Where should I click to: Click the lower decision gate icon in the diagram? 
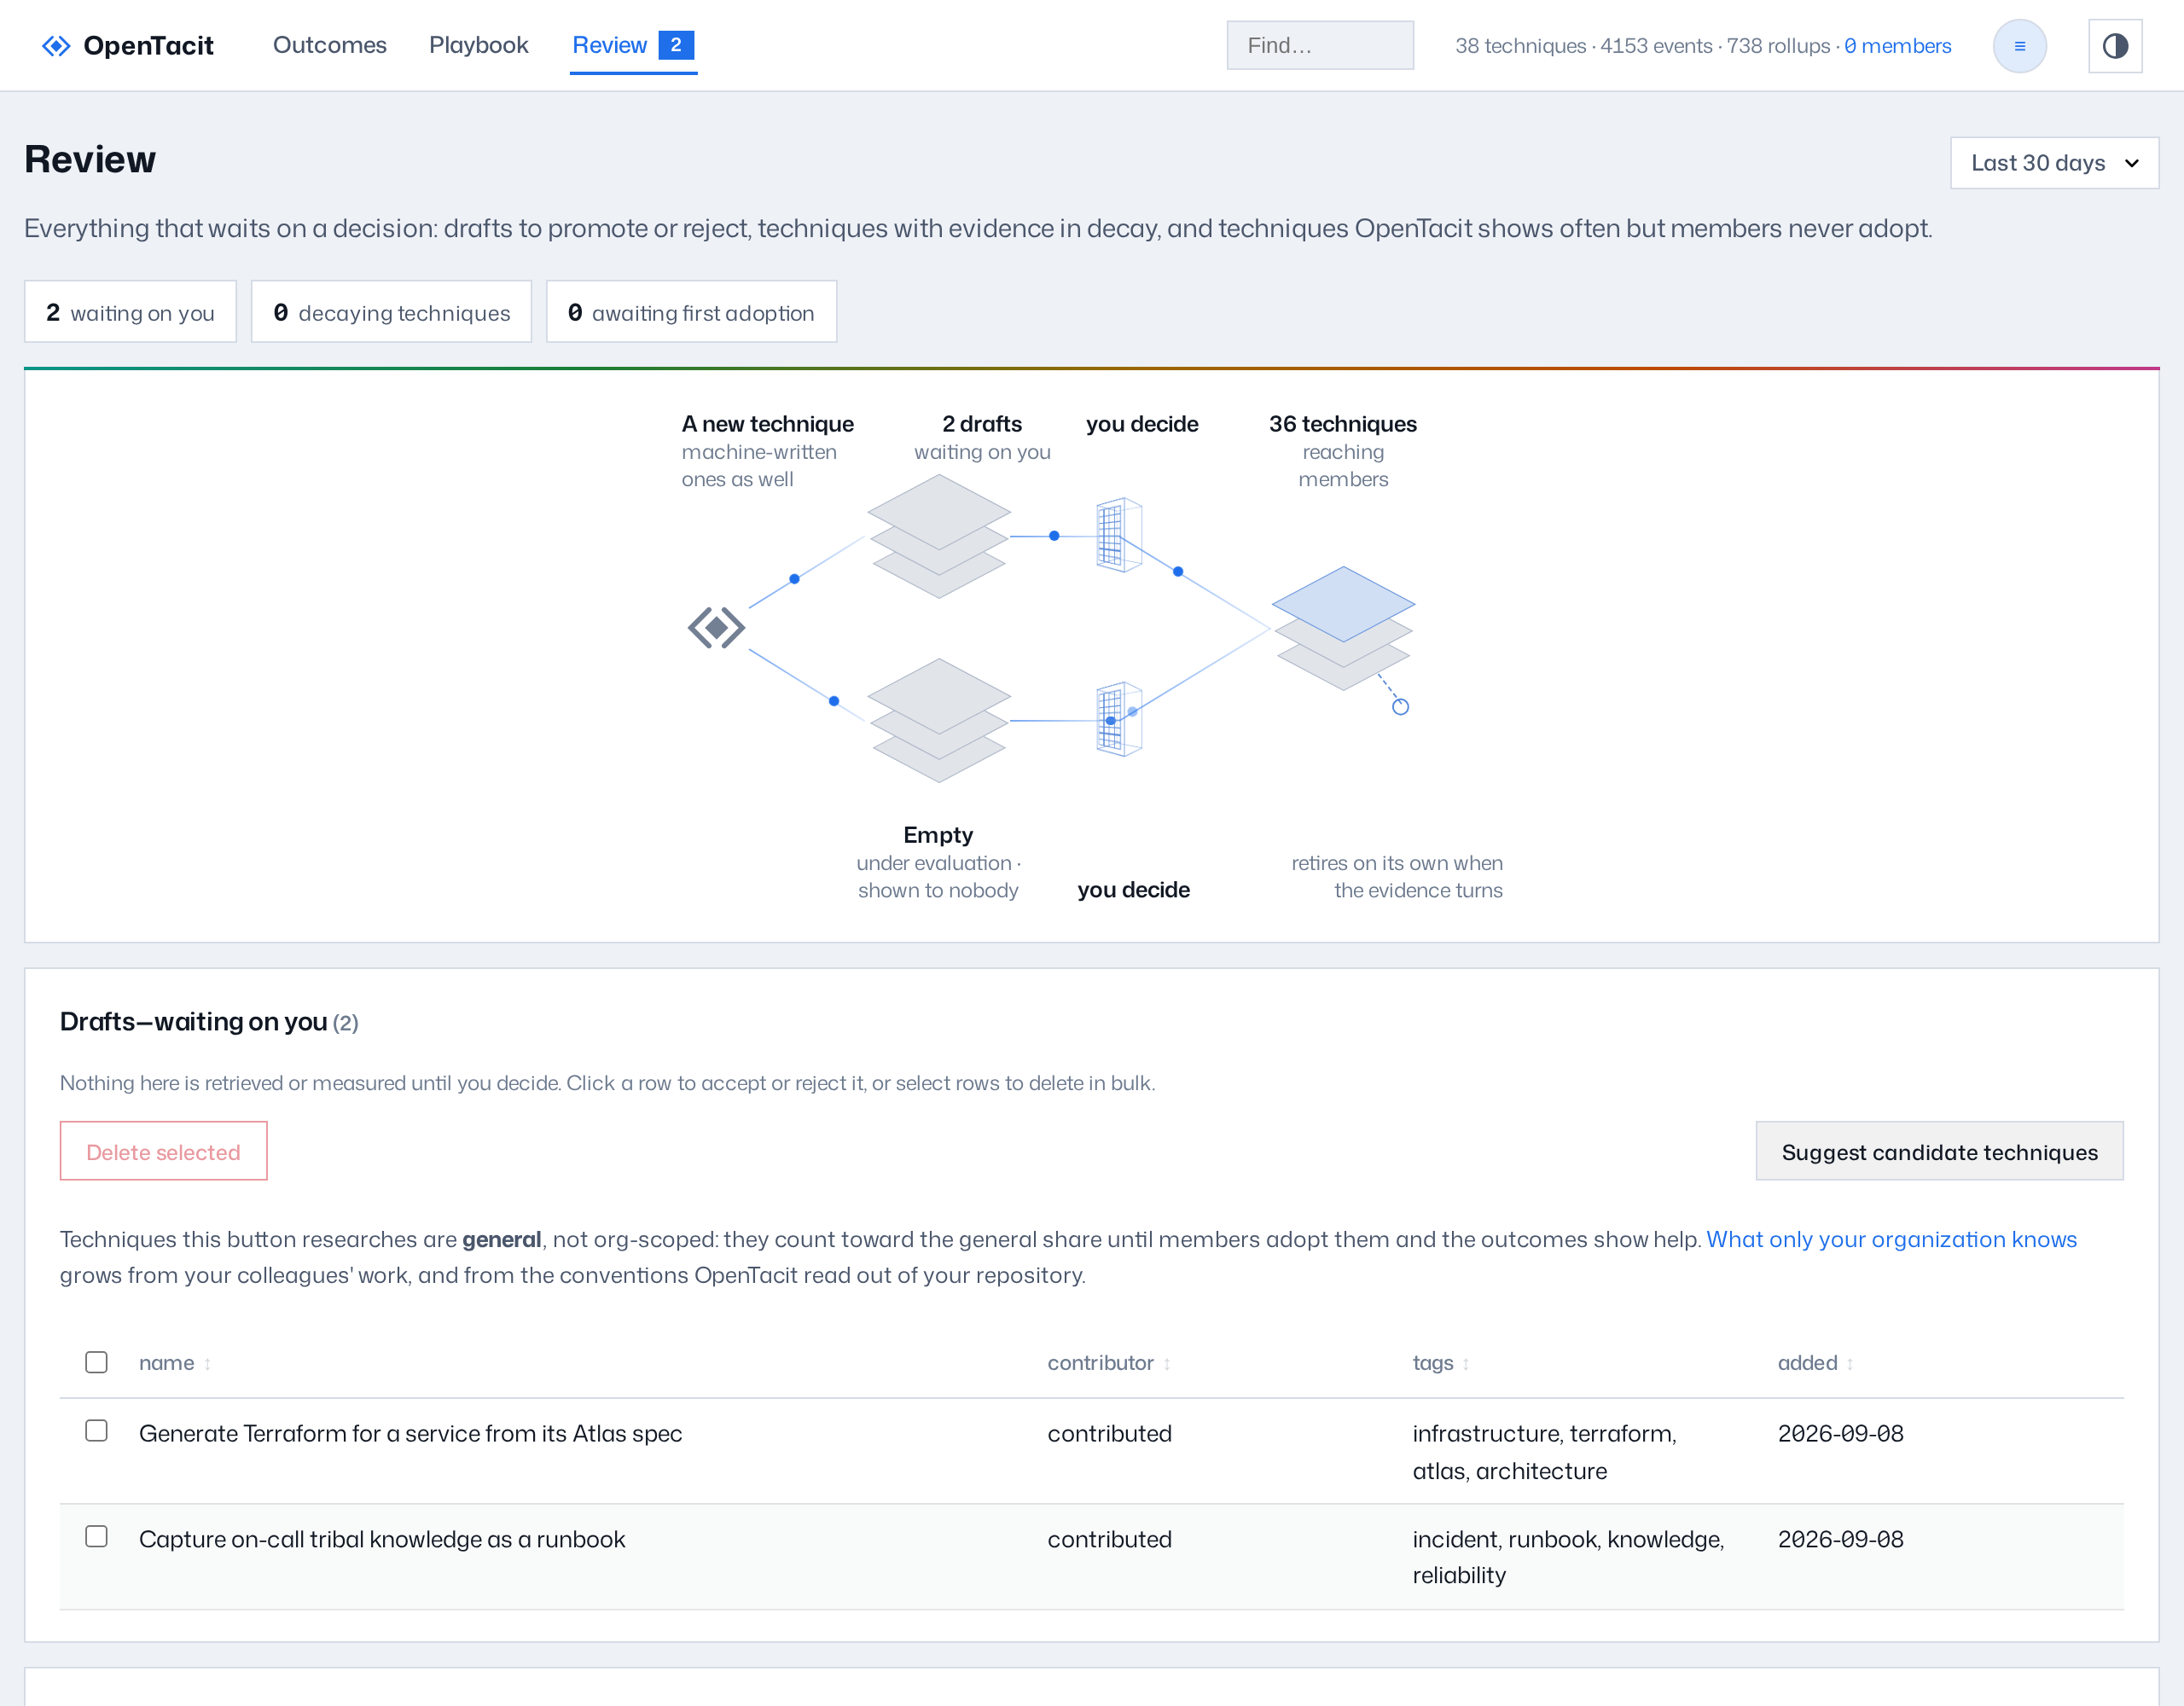(x=1119, y=719)
